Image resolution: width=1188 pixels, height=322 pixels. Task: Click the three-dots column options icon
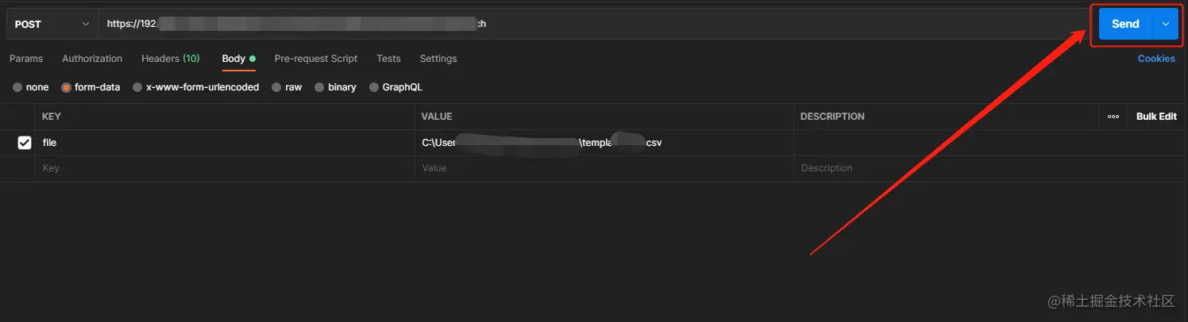[x=1113, y=117]
